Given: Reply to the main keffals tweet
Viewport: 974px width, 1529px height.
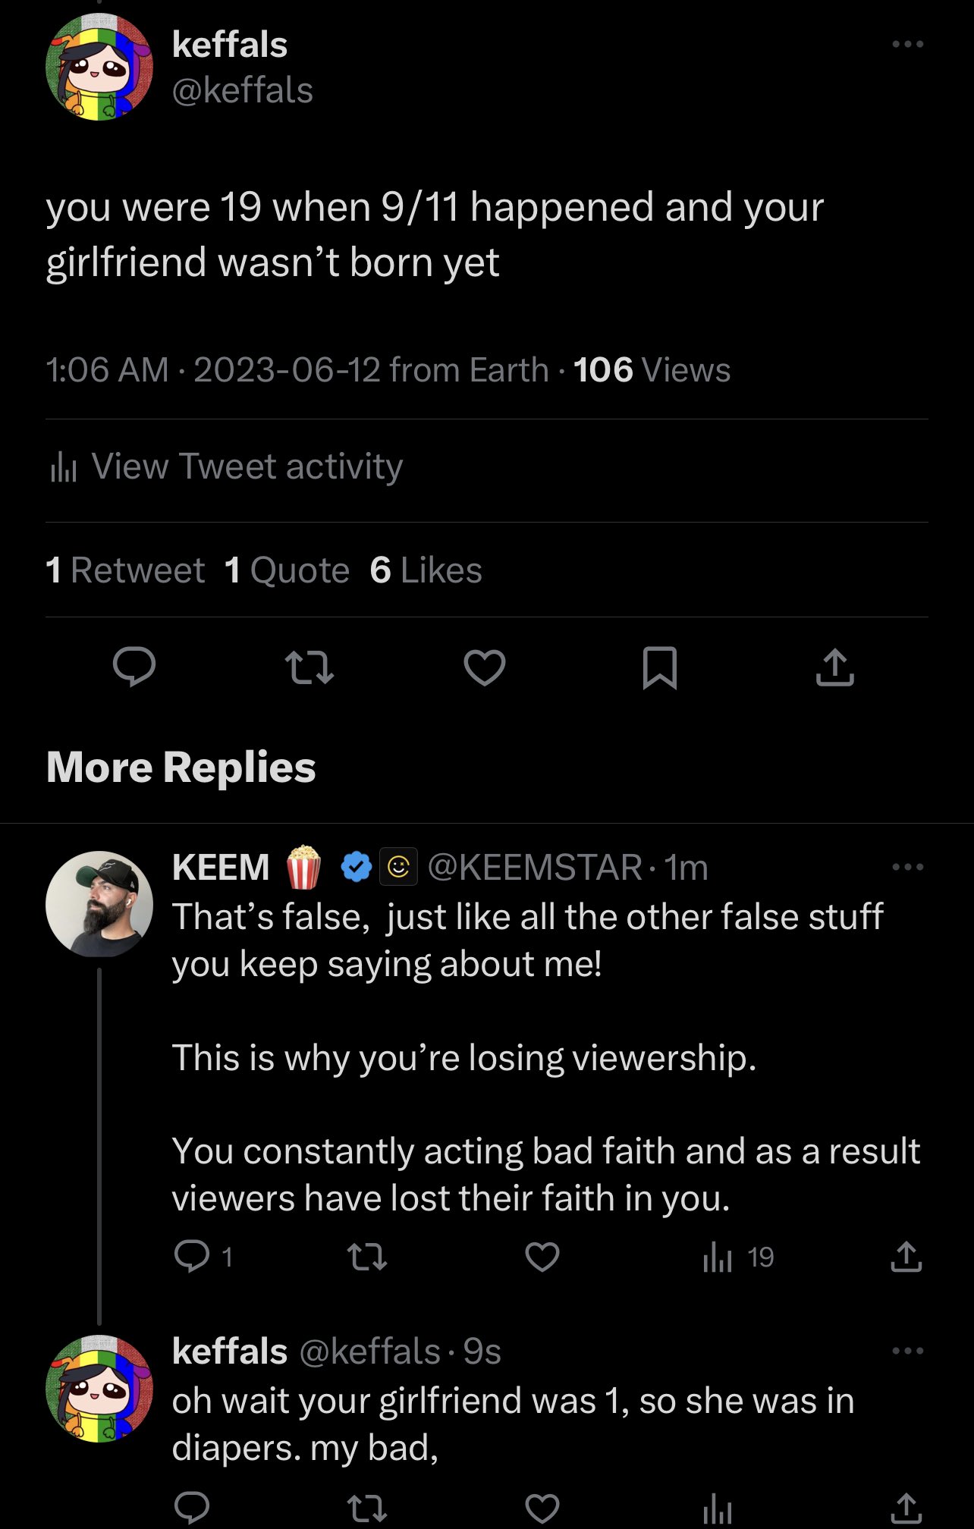Looking at the screenshot, I should [134, 667].
